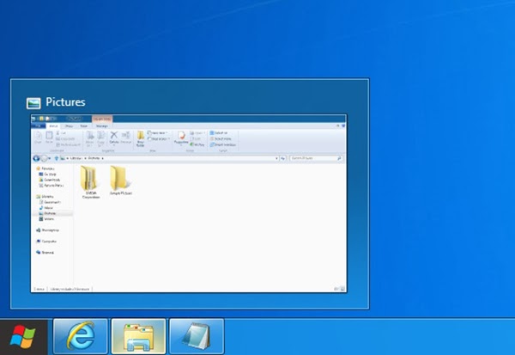This screenshot has height=355, width=515.
Task: Click the Pictures preview title text
Action: (x=65, y=102)
